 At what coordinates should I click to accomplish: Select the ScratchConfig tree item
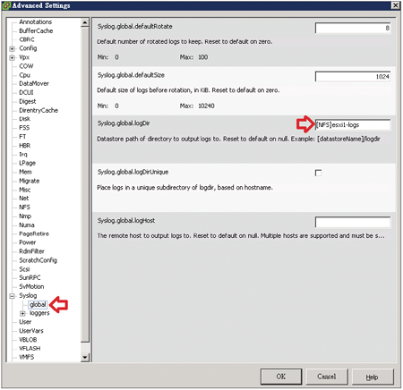[x=38, y=260]
